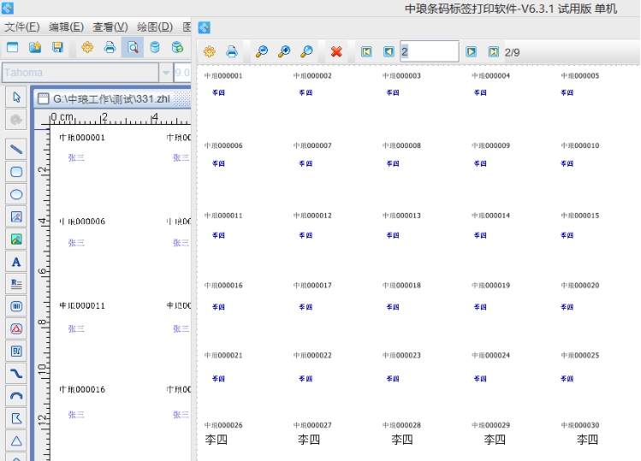Screen dimensions: 641x461
Task: Toggle print preview button in main toolbar
Action: [x=133, y=48]
